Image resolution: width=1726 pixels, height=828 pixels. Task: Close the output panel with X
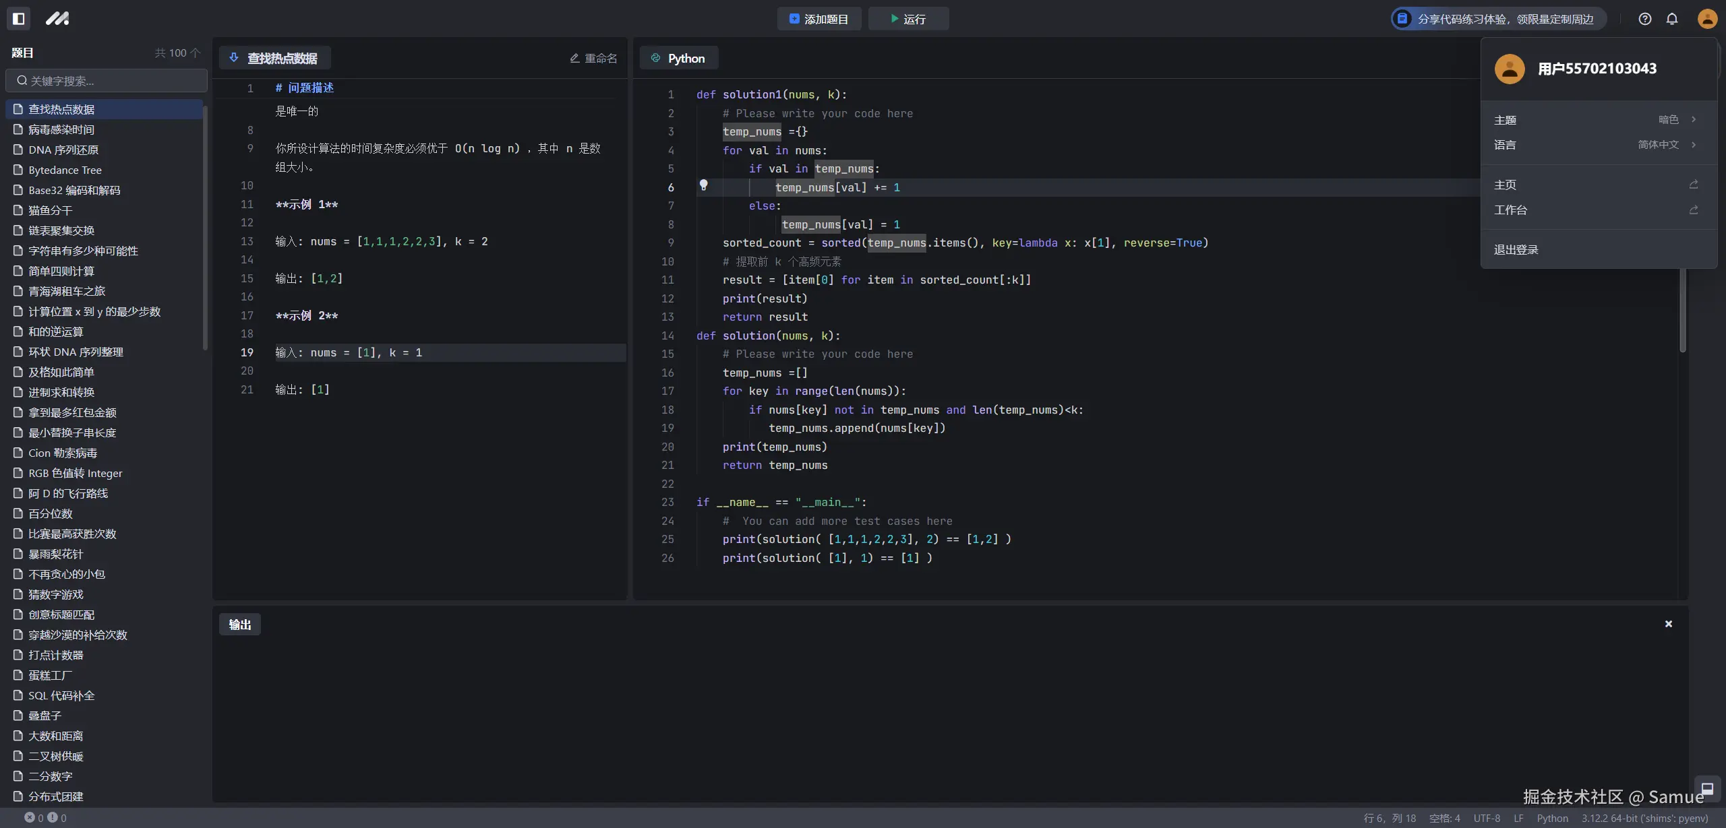(x=1669, y=624)
